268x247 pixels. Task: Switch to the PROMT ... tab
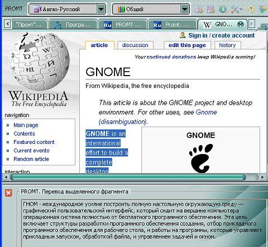point(123,25)
